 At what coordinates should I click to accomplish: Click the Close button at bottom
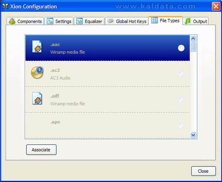click(x=204, y=171)
